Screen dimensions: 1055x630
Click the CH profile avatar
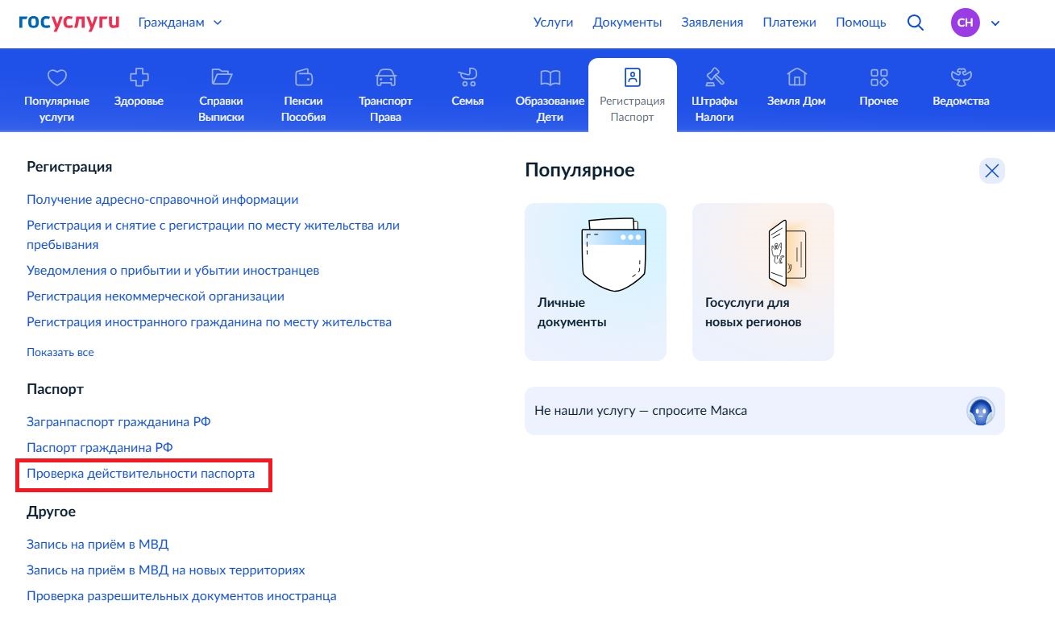pos(965,23)
